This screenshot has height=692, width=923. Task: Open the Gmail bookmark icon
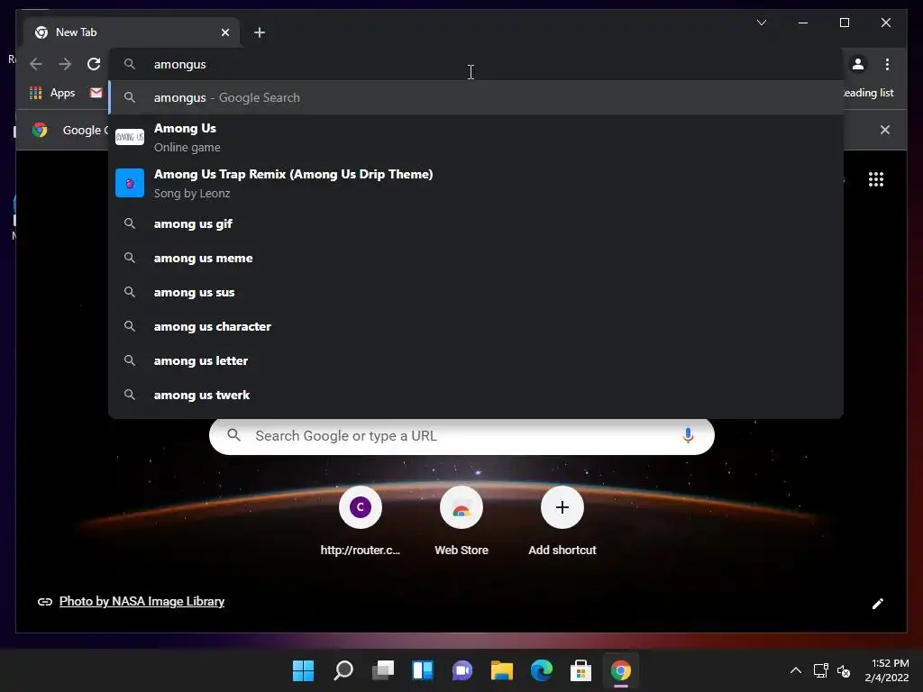pyautogui.click(x=96, y=93)
